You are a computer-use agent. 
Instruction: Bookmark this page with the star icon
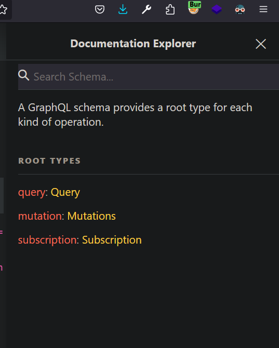point(3,9)
